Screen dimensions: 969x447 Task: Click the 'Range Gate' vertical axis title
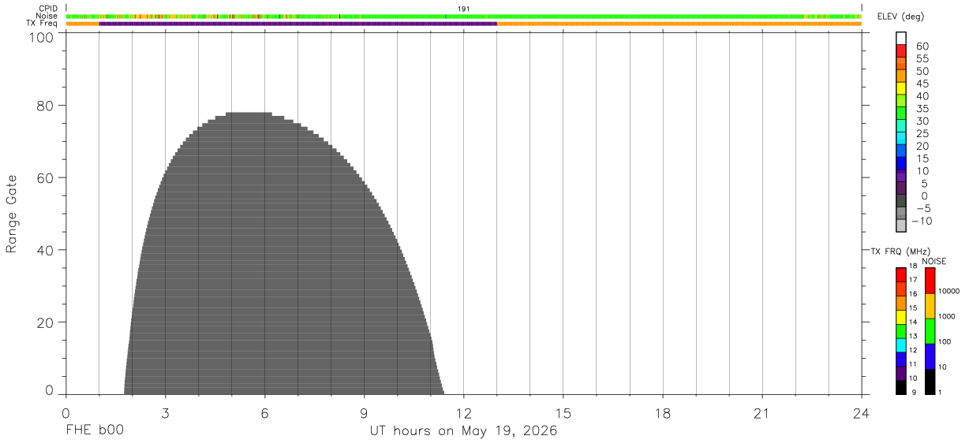(12, 214)
